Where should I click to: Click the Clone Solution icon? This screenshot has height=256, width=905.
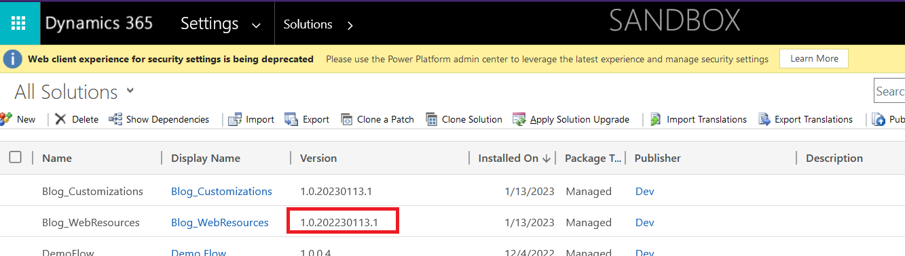[x=432, y=119]
